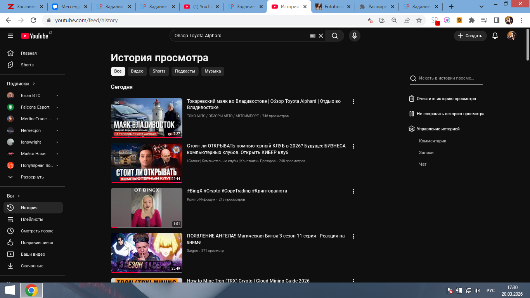The width and height of the screenshot is (530, 298).
Task: Open the 3 СЕЗОН 11 СЕРИЯ thumbnail
Action: [x=147, y=253]
